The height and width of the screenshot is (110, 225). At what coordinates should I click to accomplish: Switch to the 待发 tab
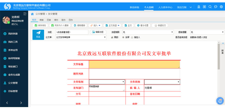pos(42,20)
